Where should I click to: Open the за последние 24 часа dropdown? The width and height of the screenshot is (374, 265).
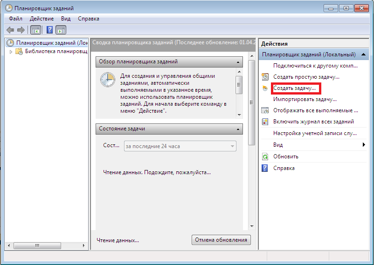pos(232,146)
